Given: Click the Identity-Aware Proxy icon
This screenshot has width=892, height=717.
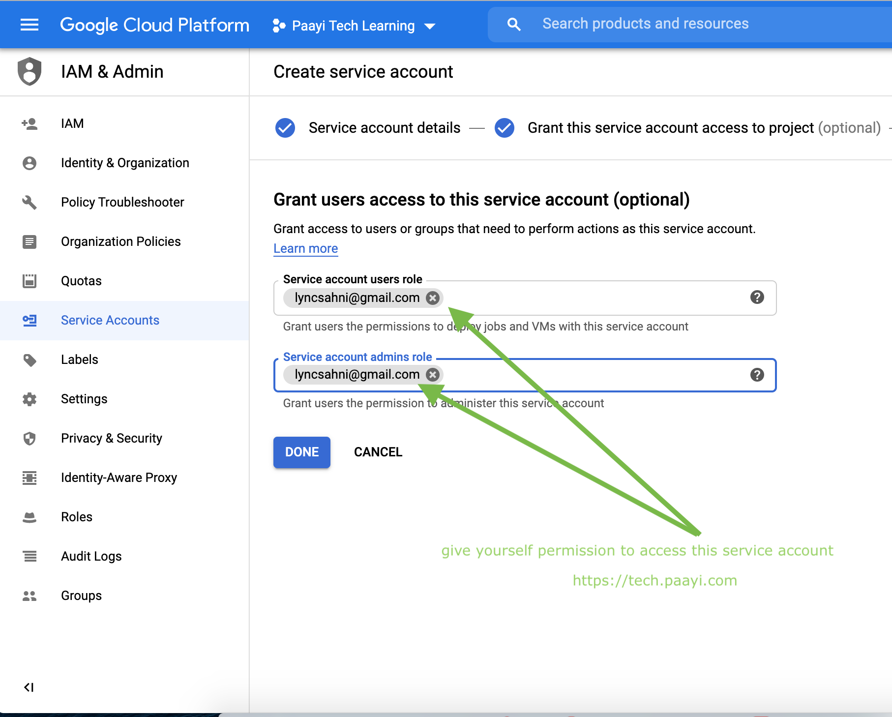Looking at the screenshot, I should (x=30, y=478).
